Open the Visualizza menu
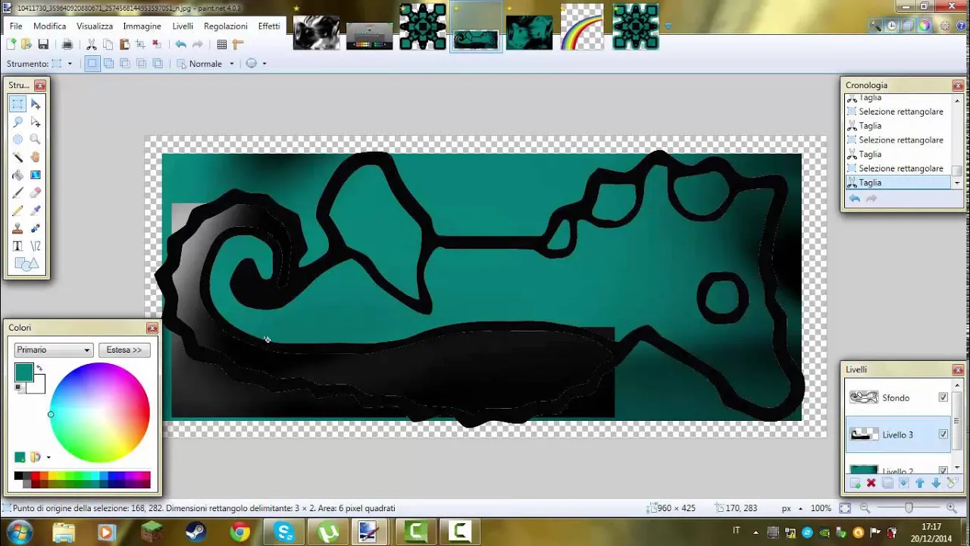 [95, 26]
